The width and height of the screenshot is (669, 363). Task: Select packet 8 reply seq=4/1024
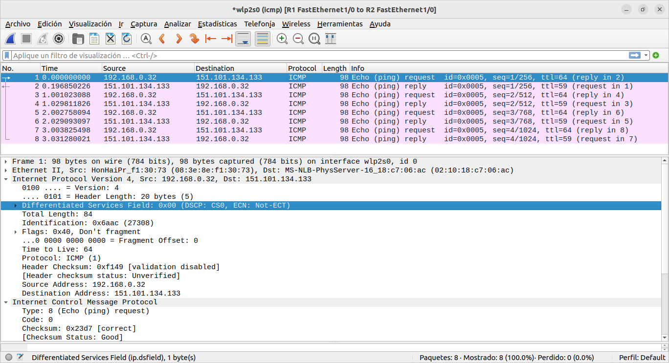coord(334,139)
